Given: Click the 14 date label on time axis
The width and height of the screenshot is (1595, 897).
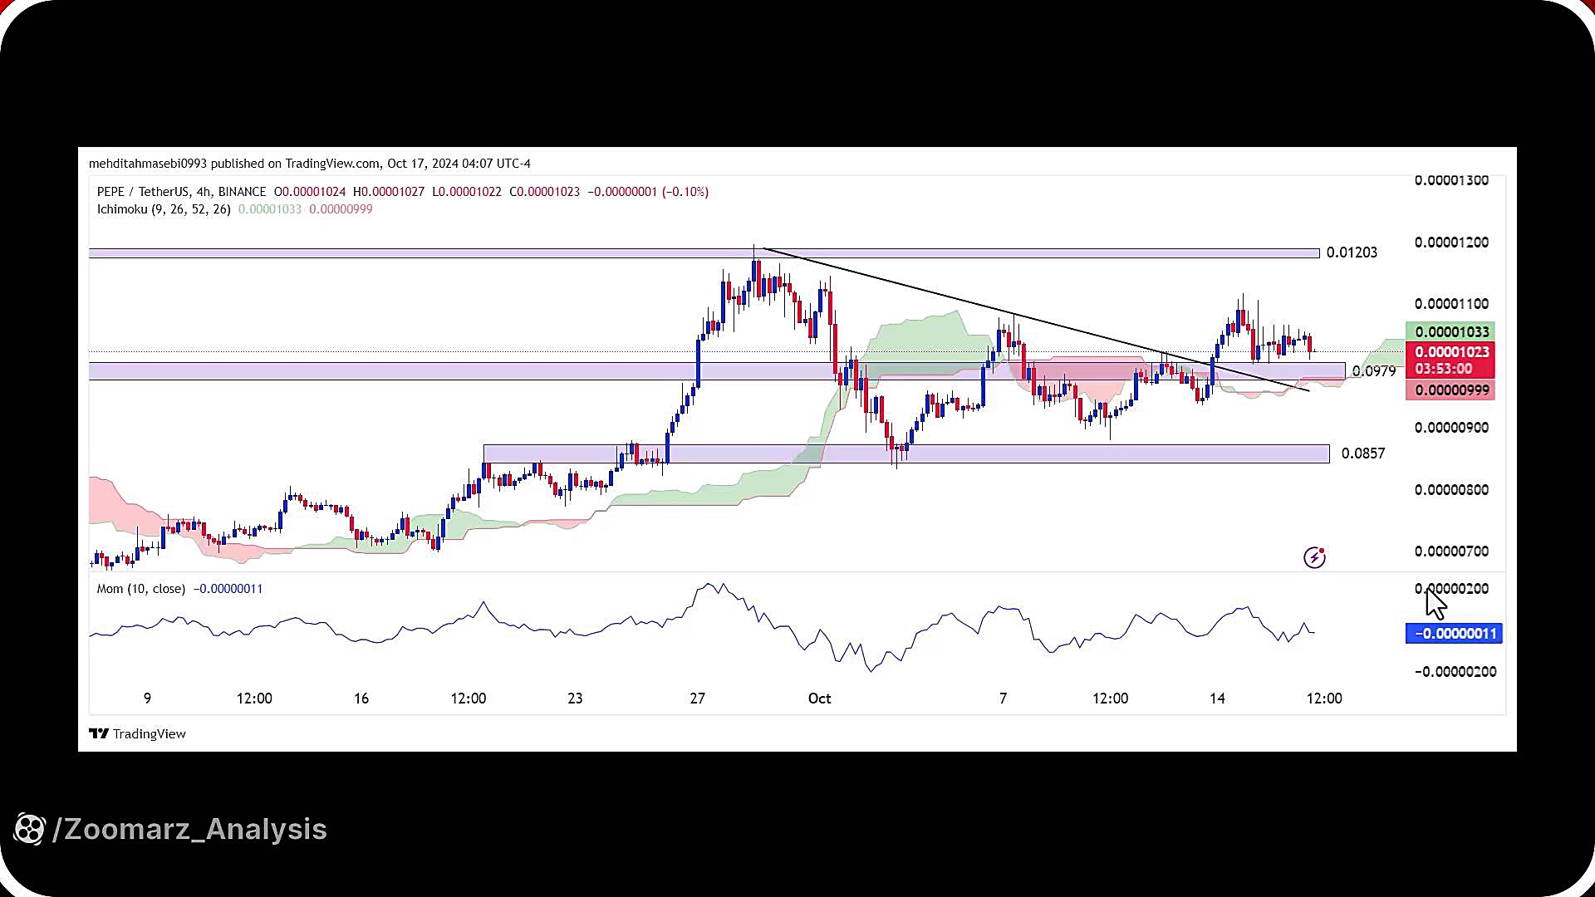Looking at the screenshot, I should [x=1217, y=698].
